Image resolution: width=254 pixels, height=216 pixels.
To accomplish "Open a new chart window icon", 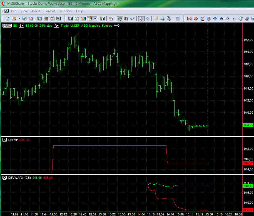I will [39, 19].
